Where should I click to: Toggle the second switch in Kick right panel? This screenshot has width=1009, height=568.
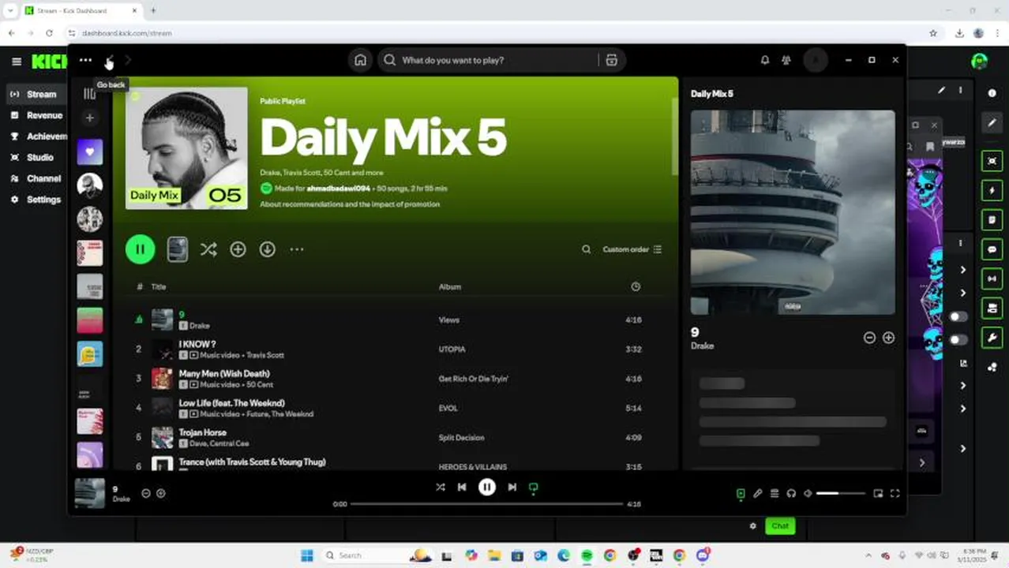[958, 340]
